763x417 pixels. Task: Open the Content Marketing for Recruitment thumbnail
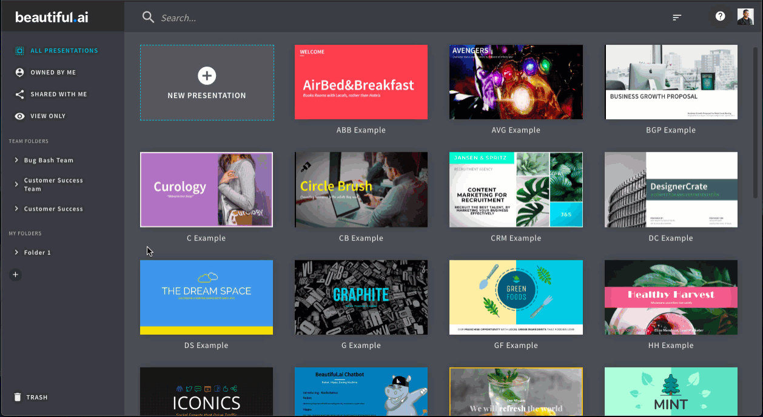click(516, 189)
